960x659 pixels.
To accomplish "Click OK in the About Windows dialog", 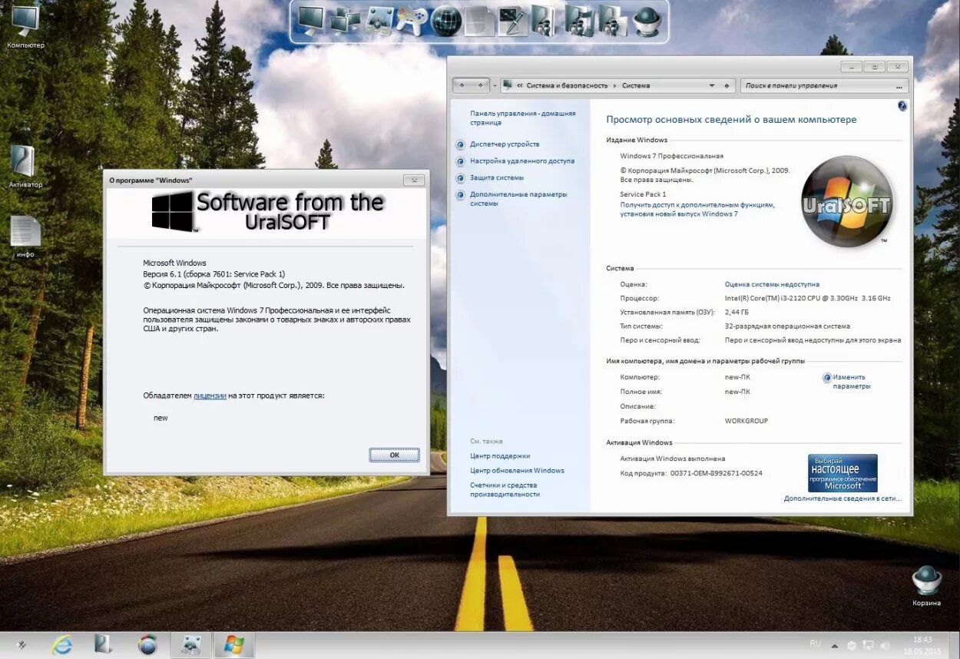I will [x=394, y=455].
